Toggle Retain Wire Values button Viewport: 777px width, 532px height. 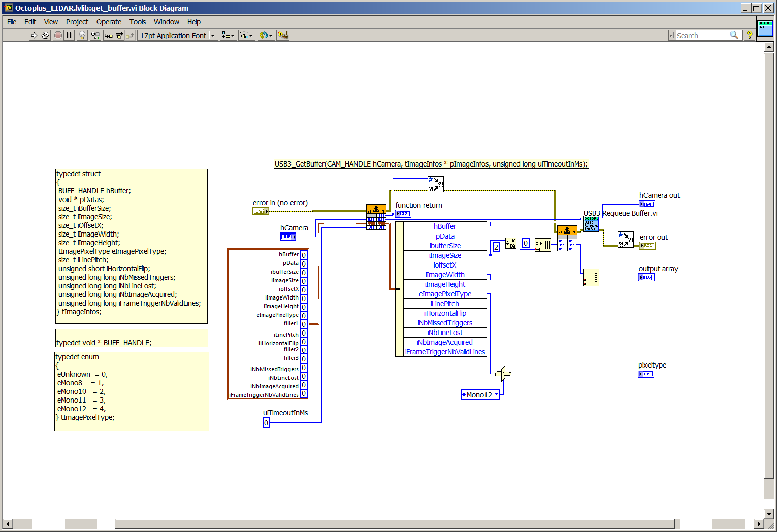[95, 36]
